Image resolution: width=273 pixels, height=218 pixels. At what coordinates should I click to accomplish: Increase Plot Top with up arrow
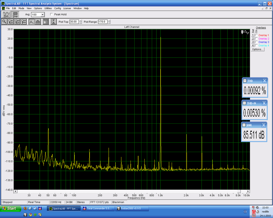[81, 21]
